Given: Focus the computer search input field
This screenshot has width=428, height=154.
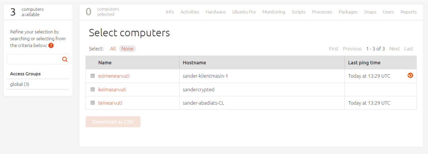Looking at the screenshot, I should 34,60.
